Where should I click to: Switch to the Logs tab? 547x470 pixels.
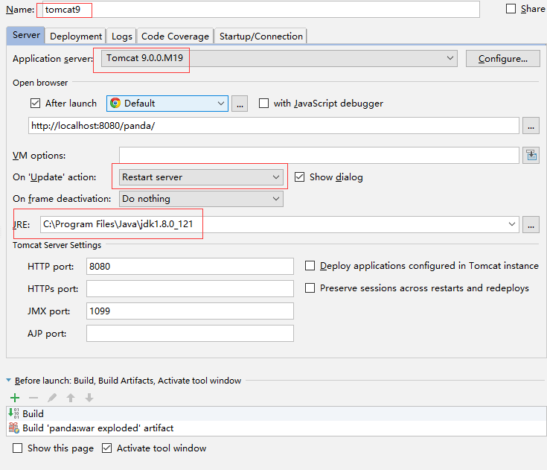click(122, 36)
